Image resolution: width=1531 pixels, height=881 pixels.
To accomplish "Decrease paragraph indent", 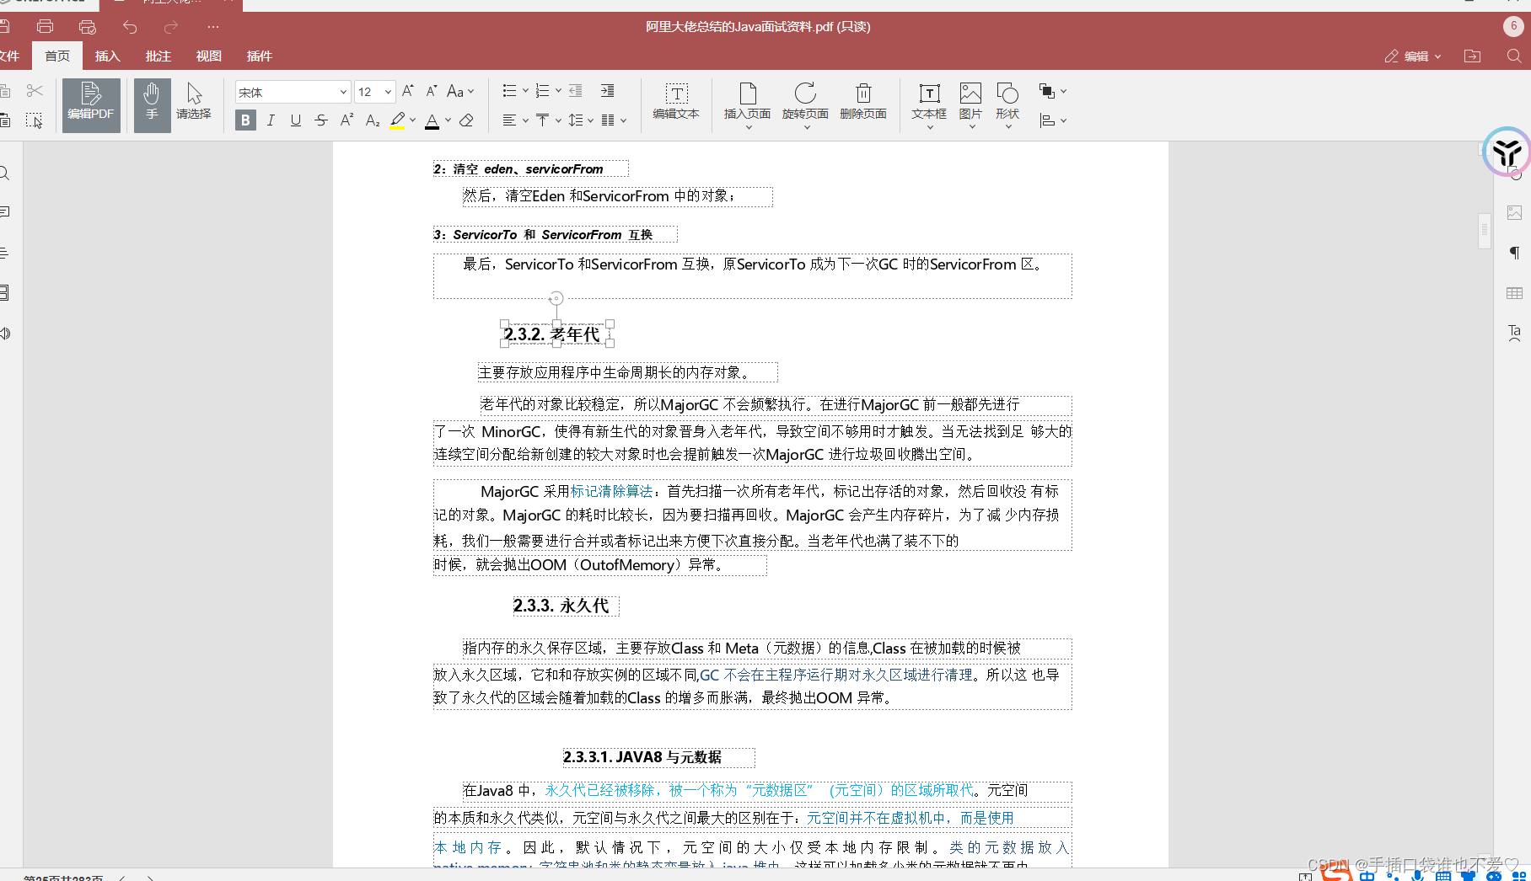I will coord(576,91).
